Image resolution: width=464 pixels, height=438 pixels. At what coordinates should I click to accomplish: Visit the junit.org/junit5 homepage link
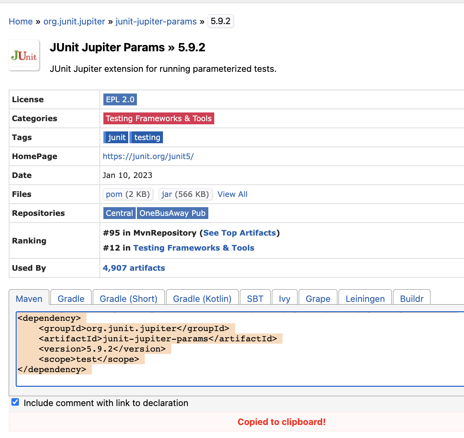click(x=148, y=156)
